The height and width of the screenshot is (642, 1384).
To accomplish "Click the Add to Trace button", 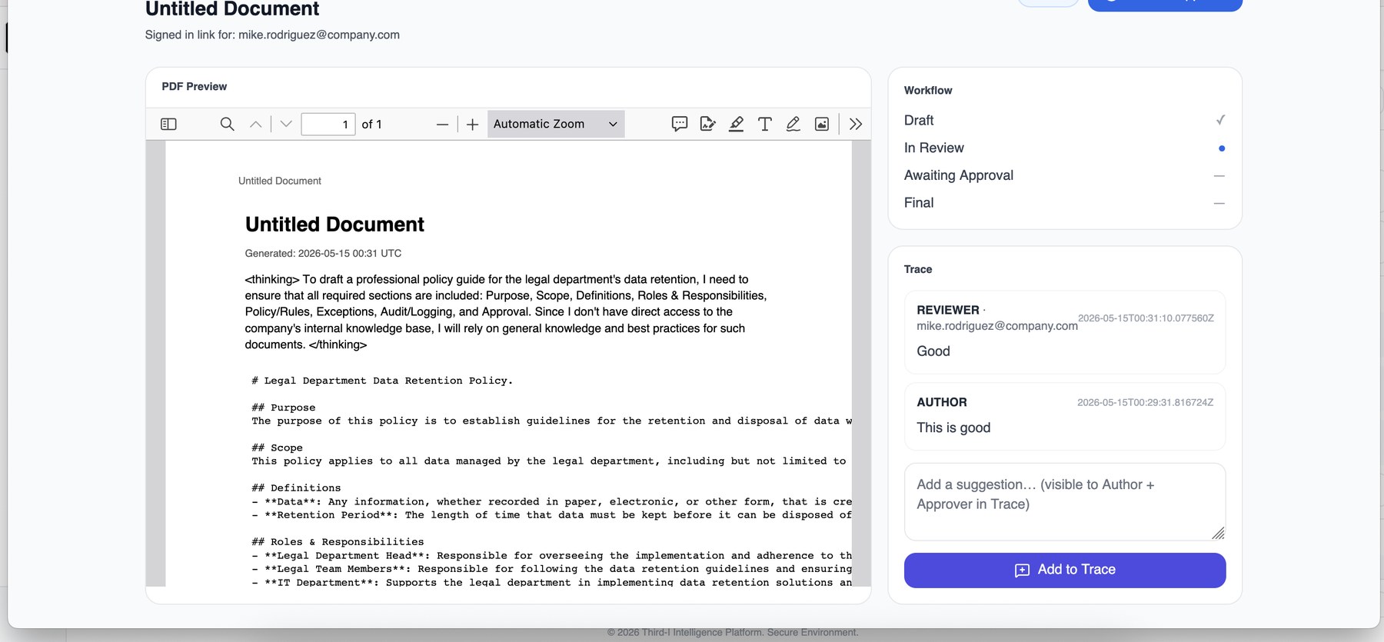I will pyautogui.click(x=1065, y=570).
